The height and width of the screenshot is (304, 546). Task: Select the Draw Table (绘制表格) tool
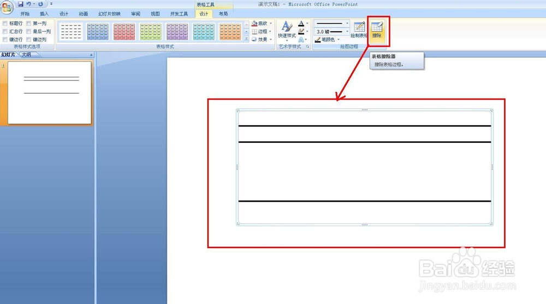pyautogui.click(x=359, y=30)
